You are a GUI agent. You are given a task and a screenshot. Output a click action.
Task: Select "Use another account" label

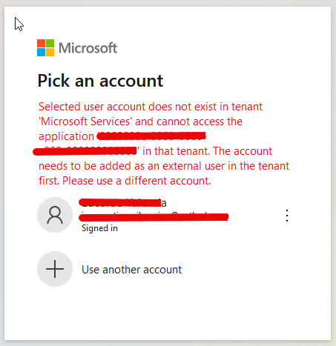point(131,270)
